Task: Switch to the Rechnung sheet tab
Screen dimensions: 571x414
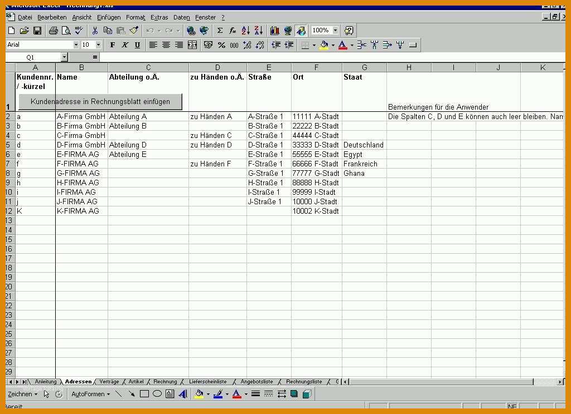Action: [165, 382]
